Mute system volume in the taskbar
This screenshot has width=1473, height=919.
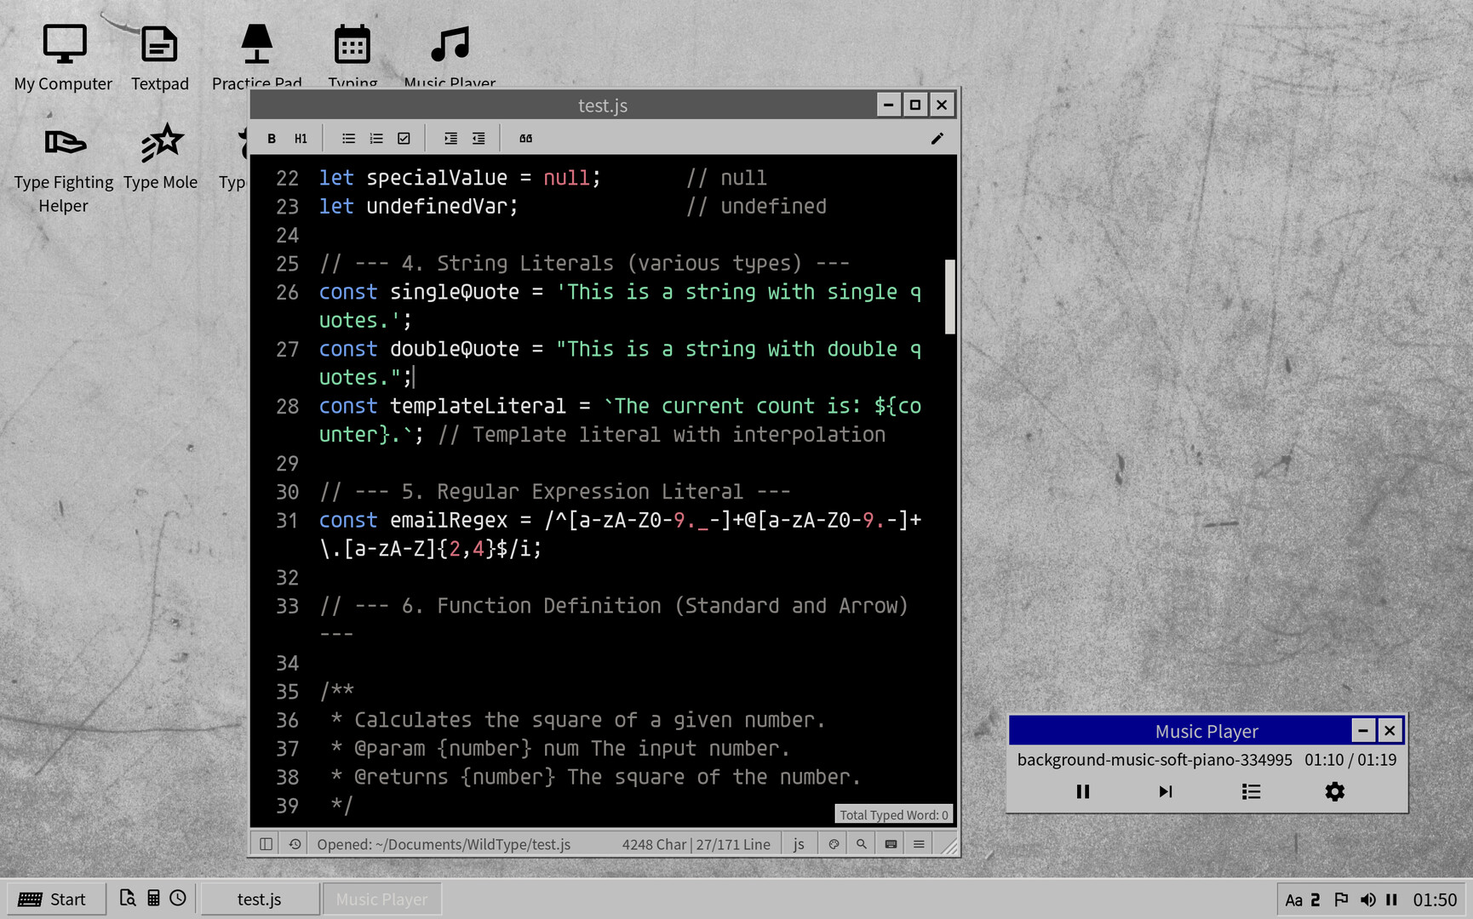click(1368, 899)
